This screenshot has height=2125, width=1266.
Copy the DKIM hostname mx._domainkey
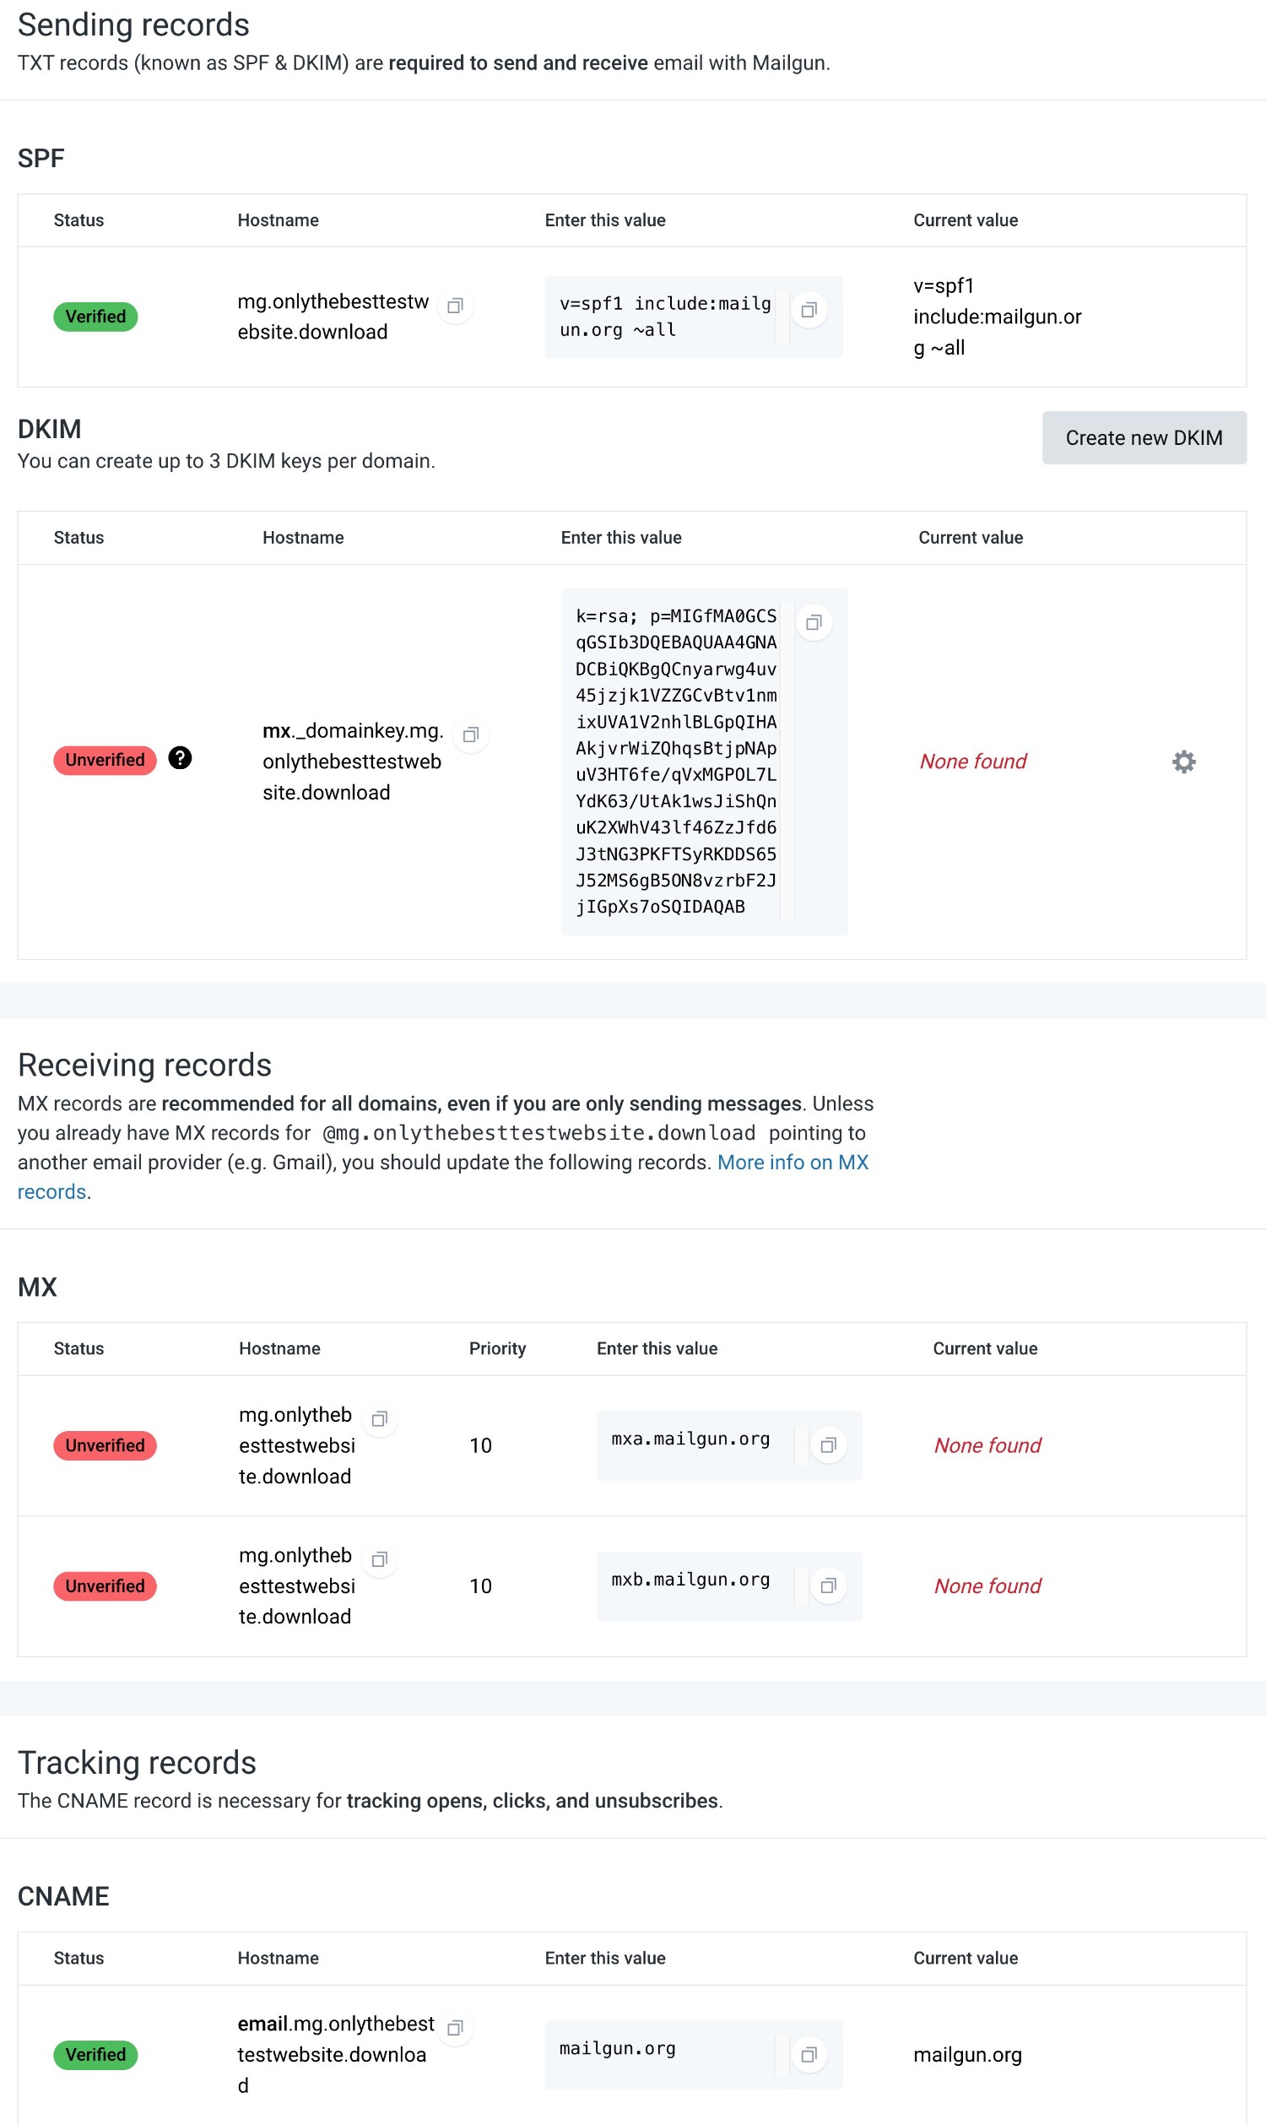click(471, 735)
